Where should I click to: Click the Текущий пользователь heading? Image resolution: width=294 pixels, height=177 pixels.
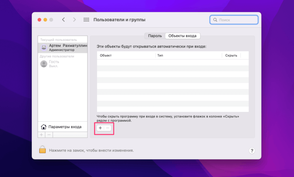click(58, 40)
